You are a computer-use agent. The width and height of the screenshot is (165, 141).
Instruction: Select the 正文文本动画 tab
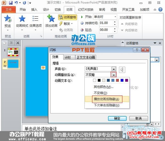click(x=86, y=57)
